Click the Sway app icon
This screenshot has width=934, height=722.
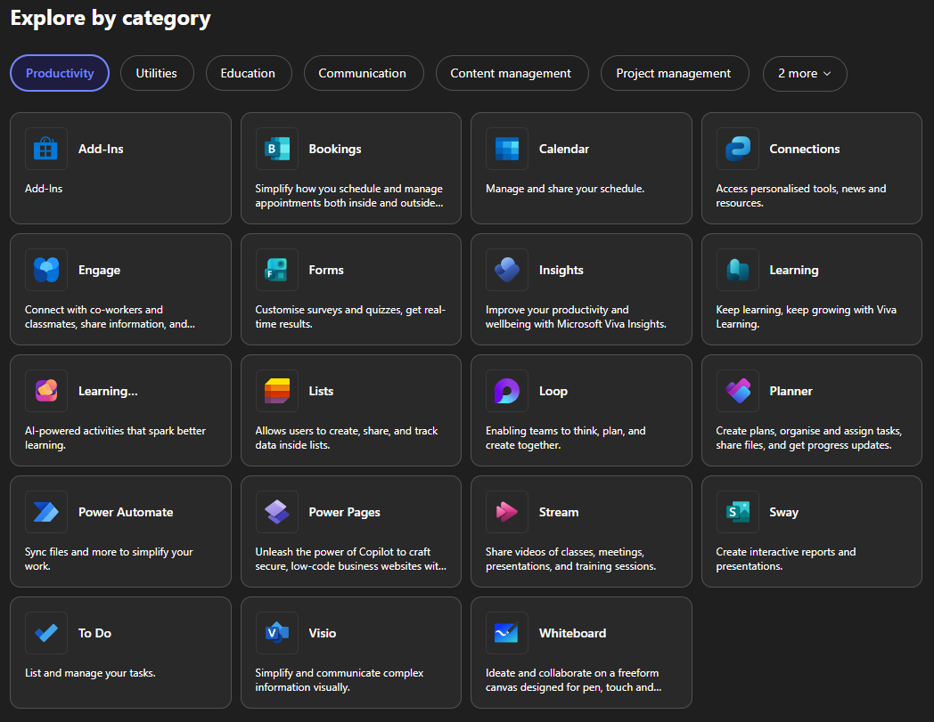[737, 512]
